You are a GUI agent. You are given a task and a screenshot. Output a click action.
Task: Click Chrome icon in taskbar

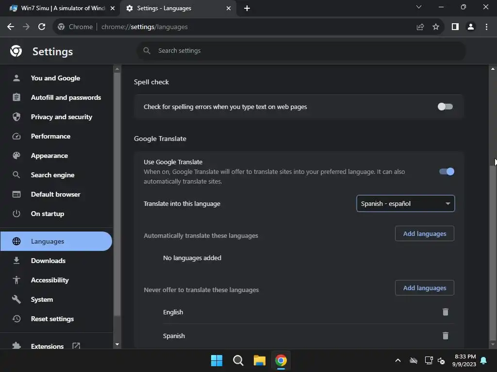(x=281, y=360)
